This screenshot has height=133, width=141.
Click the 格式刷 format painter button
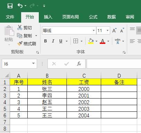[27, 44]
